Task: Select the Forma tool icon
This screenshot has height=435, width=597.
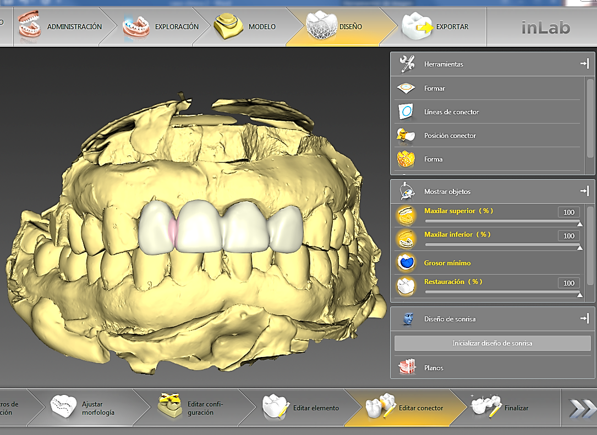Action: tap(406, 159)
